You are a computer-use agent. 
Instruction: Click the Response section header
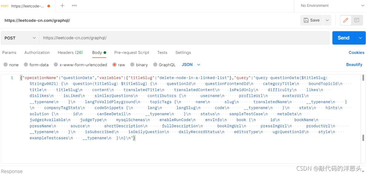pos(11,171)
